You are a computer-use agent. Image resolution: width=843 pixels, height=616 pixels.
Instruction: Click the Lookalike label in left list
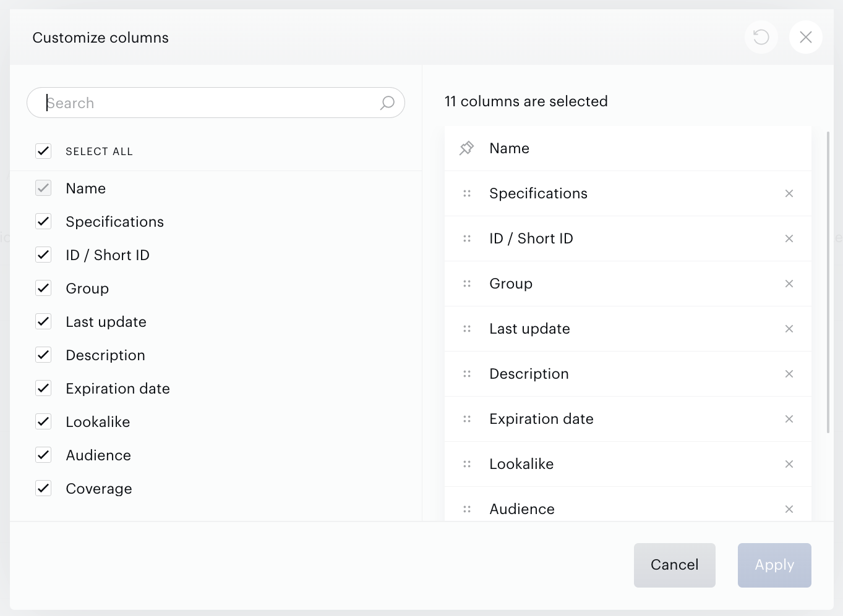coord(98,422)
